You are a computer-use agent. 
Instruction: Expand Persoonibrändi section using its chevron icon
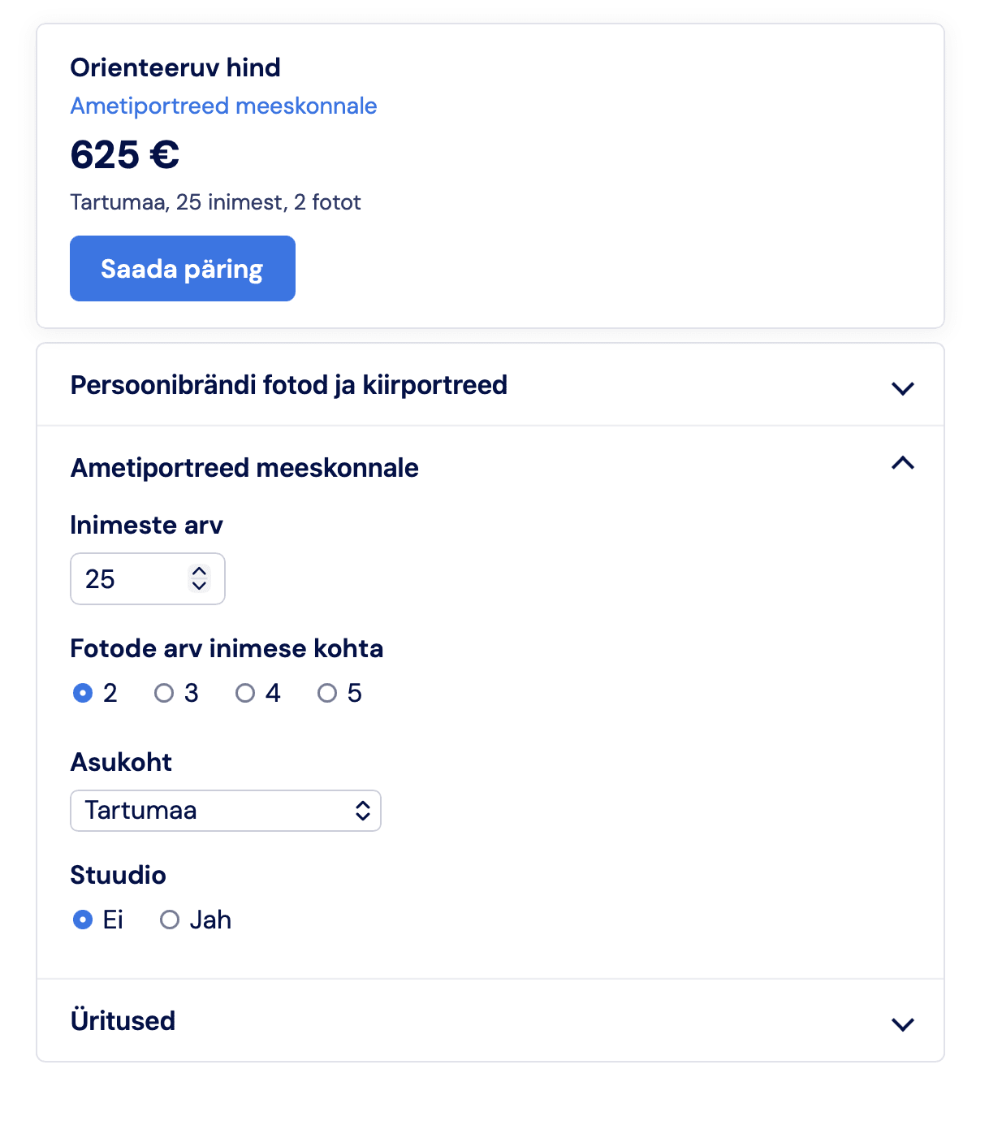point(902,388)
